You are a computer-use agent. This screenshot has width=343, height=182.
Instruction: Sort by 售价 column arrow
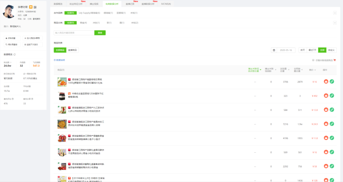[x=315, y=70]
